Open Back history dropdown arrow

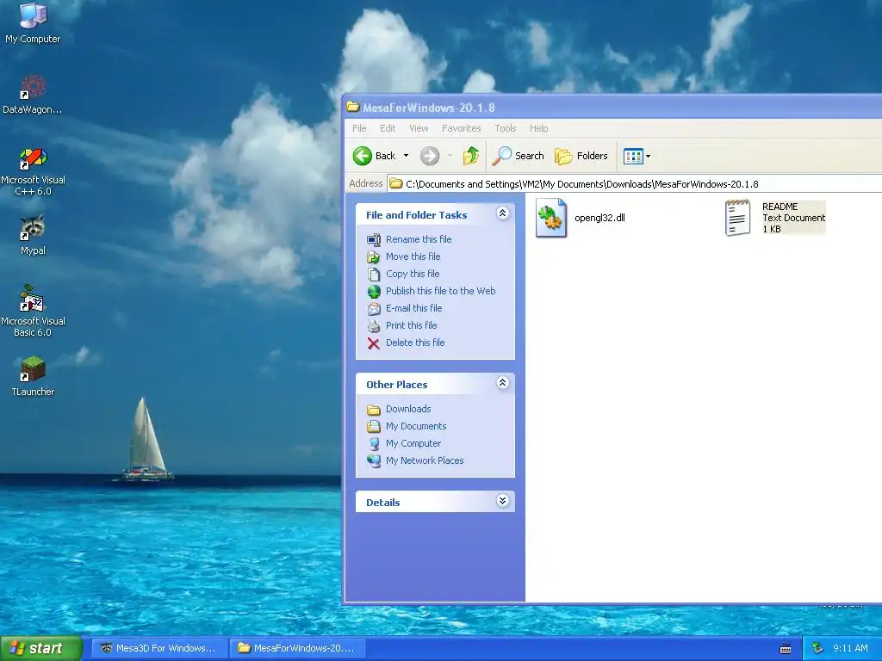pyautogui.click(x=407, y=156)
